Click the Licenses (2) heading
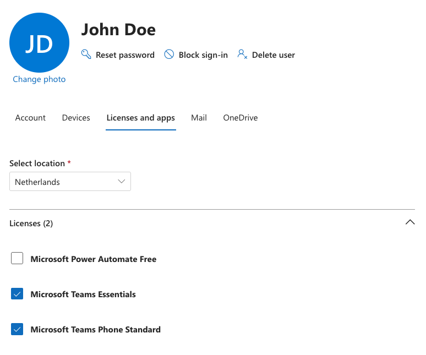Image resolution: width=426 pixels, height=355 pixels. 31,223
